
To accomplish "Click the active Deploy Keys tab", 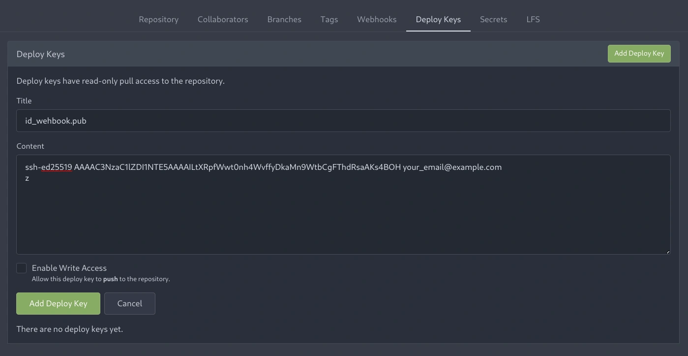I will [x=438, y=19].
